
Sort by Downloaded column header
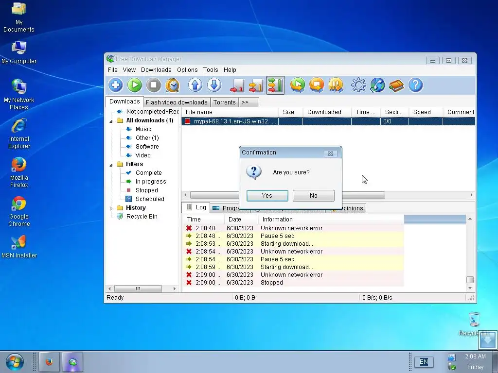(327, 112)
